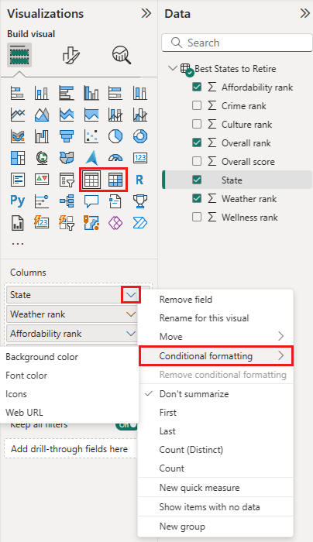
Task: Select the Card 123 visual
Action: pos(140,158)
